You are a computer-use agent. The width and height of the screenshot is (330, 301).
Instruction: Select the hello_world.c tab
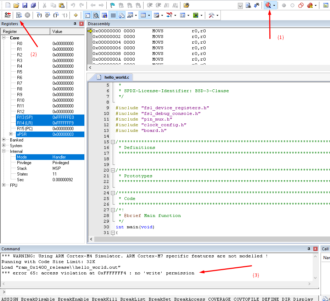117,77
